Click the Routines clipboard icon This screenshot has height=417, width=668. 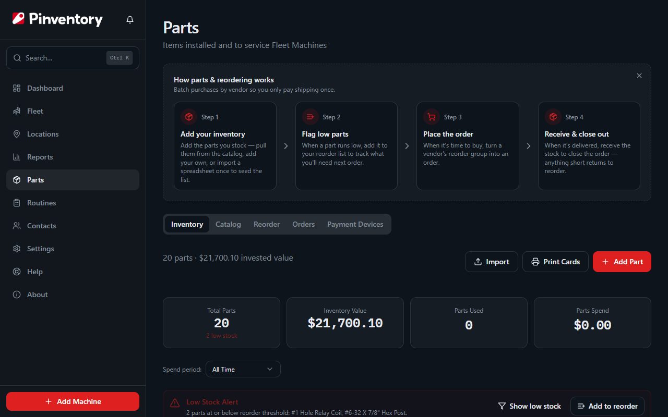[x=17, y=203]
